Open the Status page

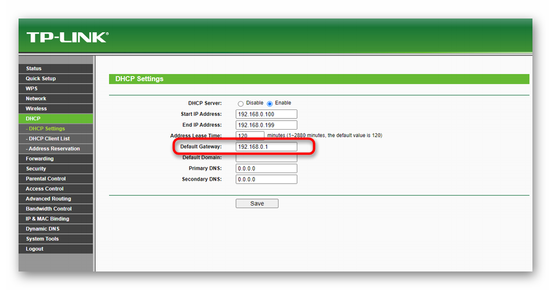coord(56,68)
